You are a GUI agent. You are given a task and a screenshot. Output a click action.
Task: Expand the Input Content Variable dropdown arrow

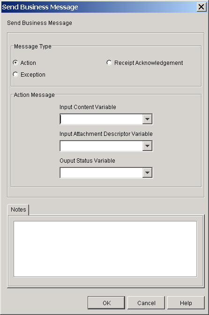(x=147, y=119)
